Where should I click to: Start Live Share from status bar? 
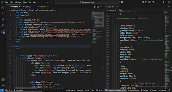(18, 90)
